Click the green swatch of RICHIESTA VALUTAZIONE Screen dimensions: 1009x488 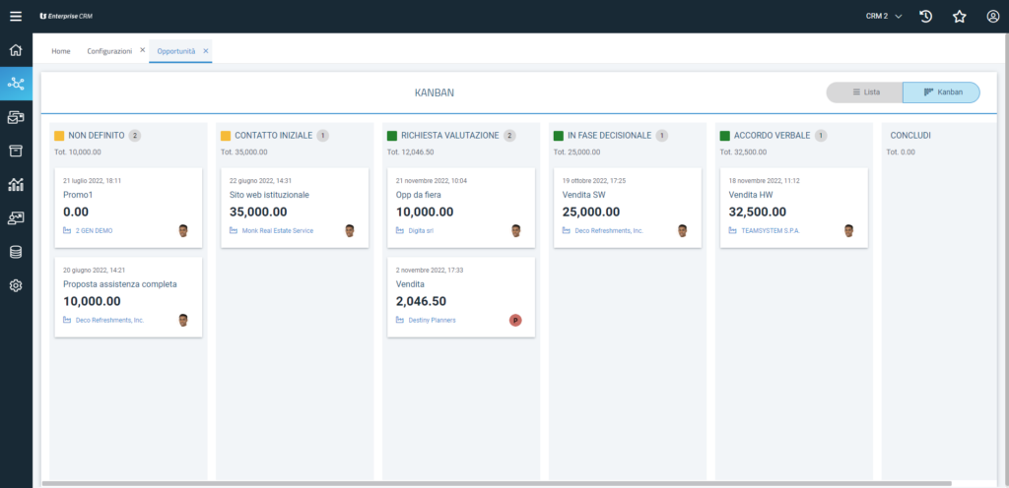tap(392, 136)
